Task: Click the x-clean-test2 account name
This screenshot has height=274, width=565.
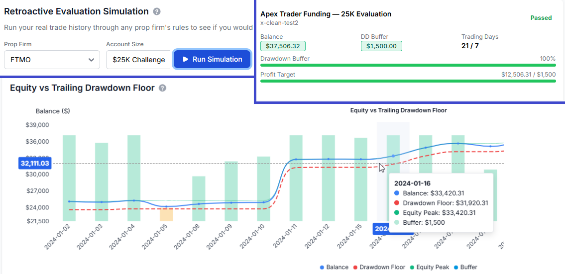Action: tap(279, 23)
